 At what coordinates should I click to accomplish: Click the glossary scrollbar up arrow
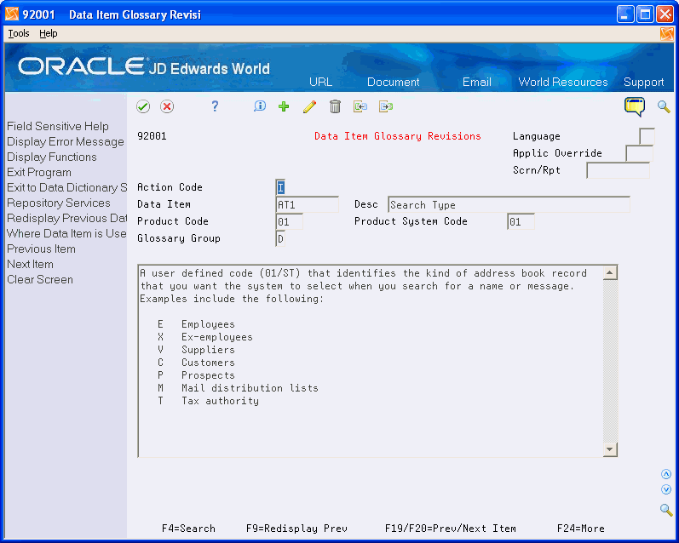coord(610,273)
